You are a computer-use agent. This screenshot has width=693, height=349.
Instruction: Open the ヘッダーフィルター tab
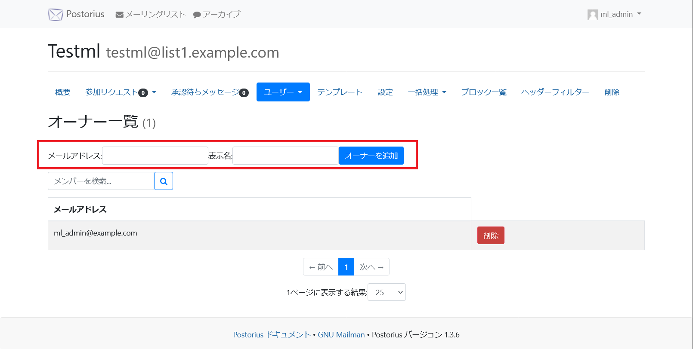pos(555,92)
